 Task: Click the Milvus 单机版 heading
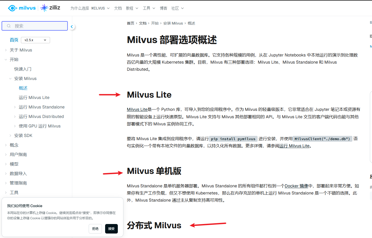pyautogui.click(x=154, y=171)
